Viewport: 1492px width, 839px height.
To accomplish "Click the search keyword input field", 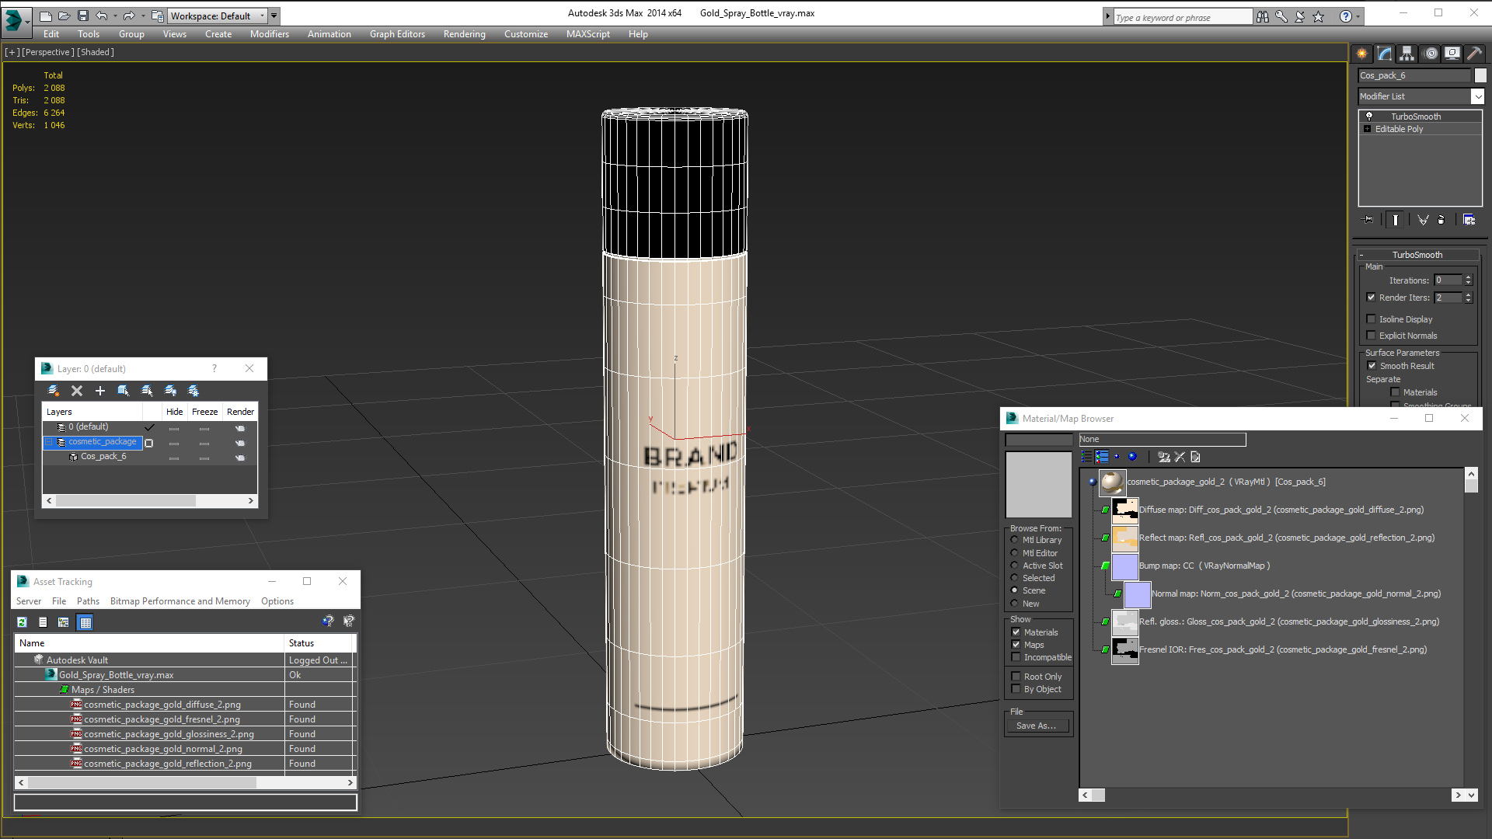I will tap(1182, 17).
